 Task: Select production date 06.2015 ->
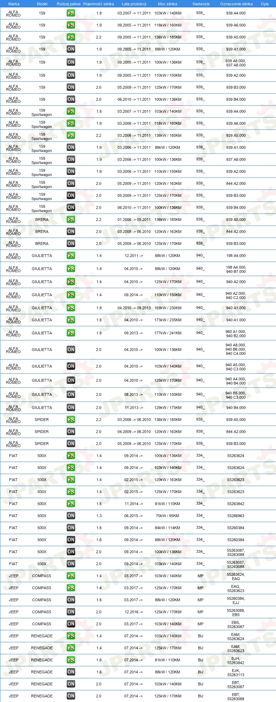(134, 516)
